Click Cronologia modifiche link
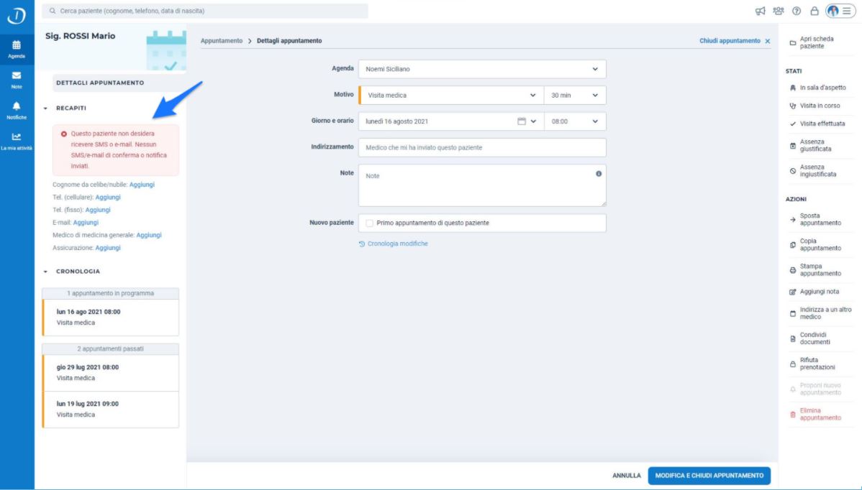Screen dimensions: 862x490 pyautogui.click(x=393, y=244)
